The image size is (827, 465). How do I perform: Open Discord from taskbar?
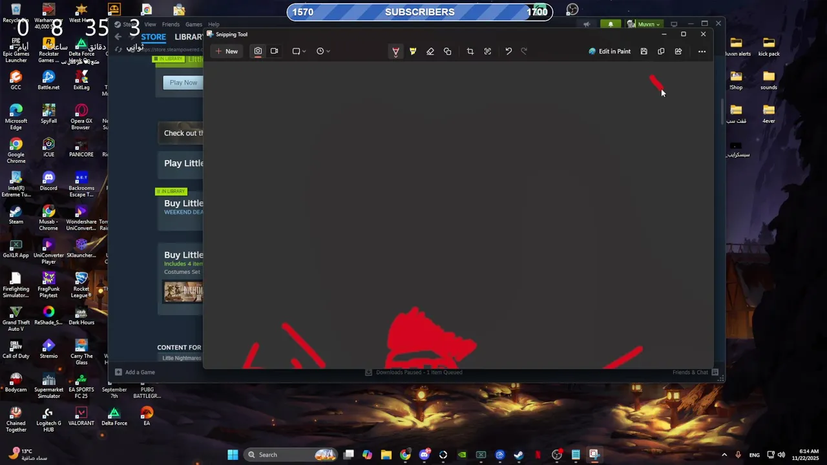point(424,455)
